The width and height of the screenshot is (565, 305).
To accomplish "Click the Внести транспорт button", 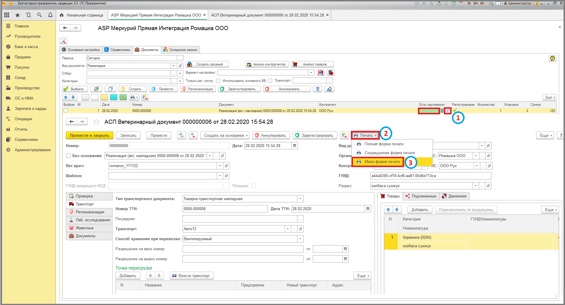I will pyautogui.click(x=192, y=276).
